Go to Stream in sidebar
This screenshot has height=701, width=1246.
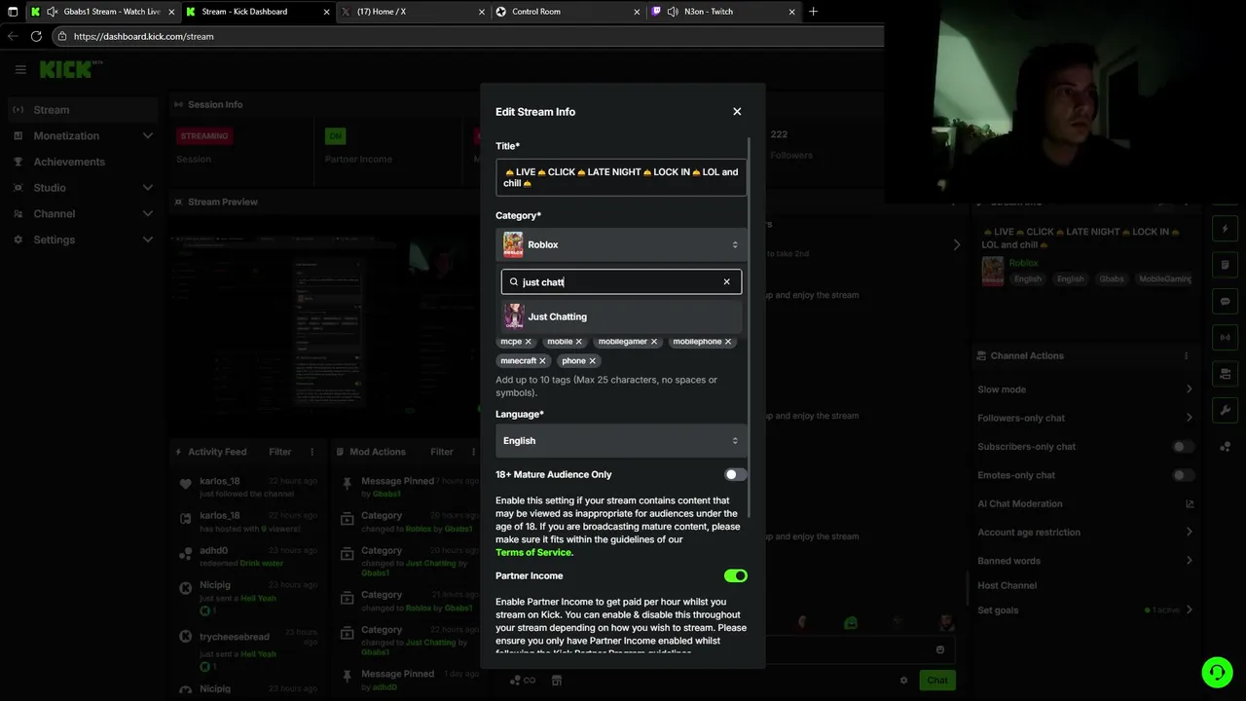[x=82, y=110]
